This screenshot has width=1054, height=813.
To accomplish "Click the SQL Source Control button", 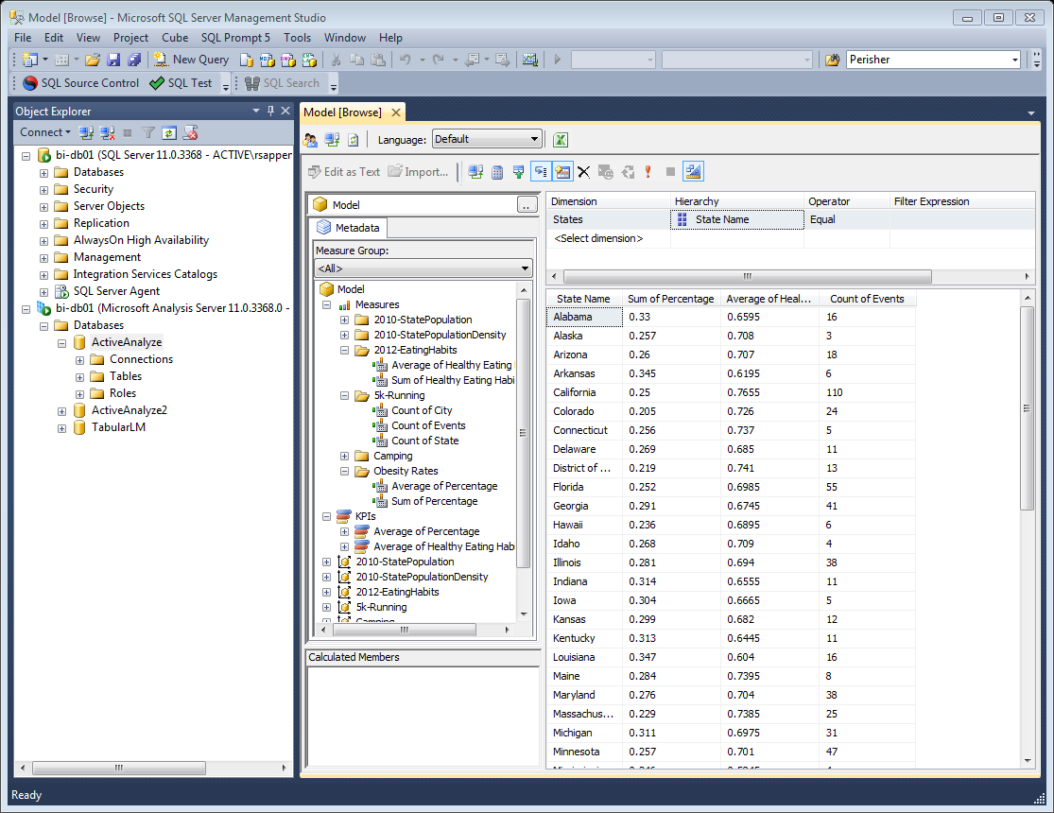I will coord(80,83).
